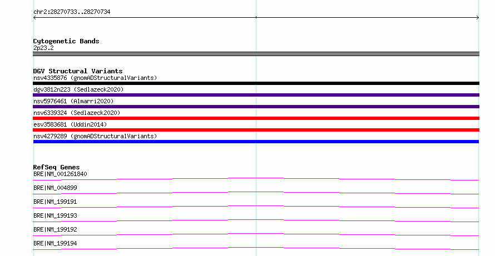Click the magenta BRE|NM_001261840 intron line
The width and height of the screenshot is (495, 256).
256,179
